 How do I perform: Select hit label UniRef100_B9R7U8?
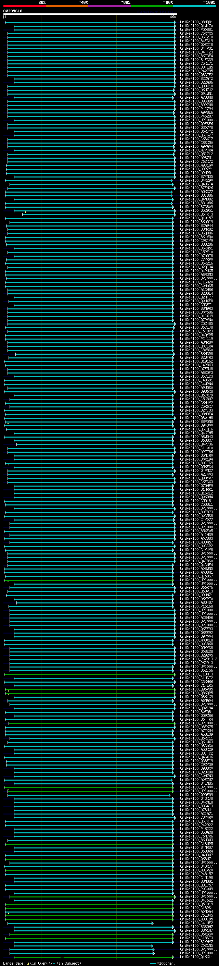tap(196, 105)
